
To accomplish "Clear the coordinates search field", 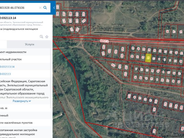I will 40,8.
